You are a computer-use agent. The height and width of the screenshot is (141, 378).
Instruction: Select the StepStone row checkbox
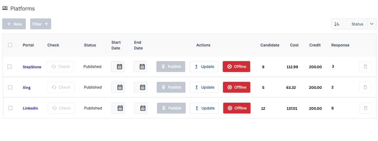click(x=9, y=67)
